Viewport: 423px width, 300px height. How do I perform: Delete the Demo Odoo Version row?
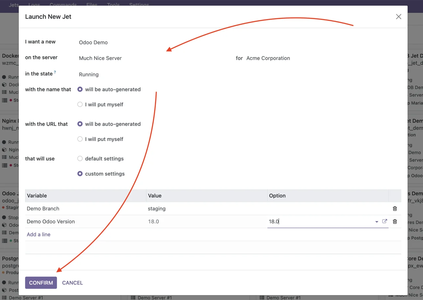tap(395, 222)
